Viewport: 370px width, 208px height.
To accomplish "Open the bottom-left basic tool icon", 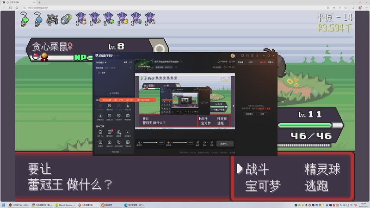I will [100, 143].
